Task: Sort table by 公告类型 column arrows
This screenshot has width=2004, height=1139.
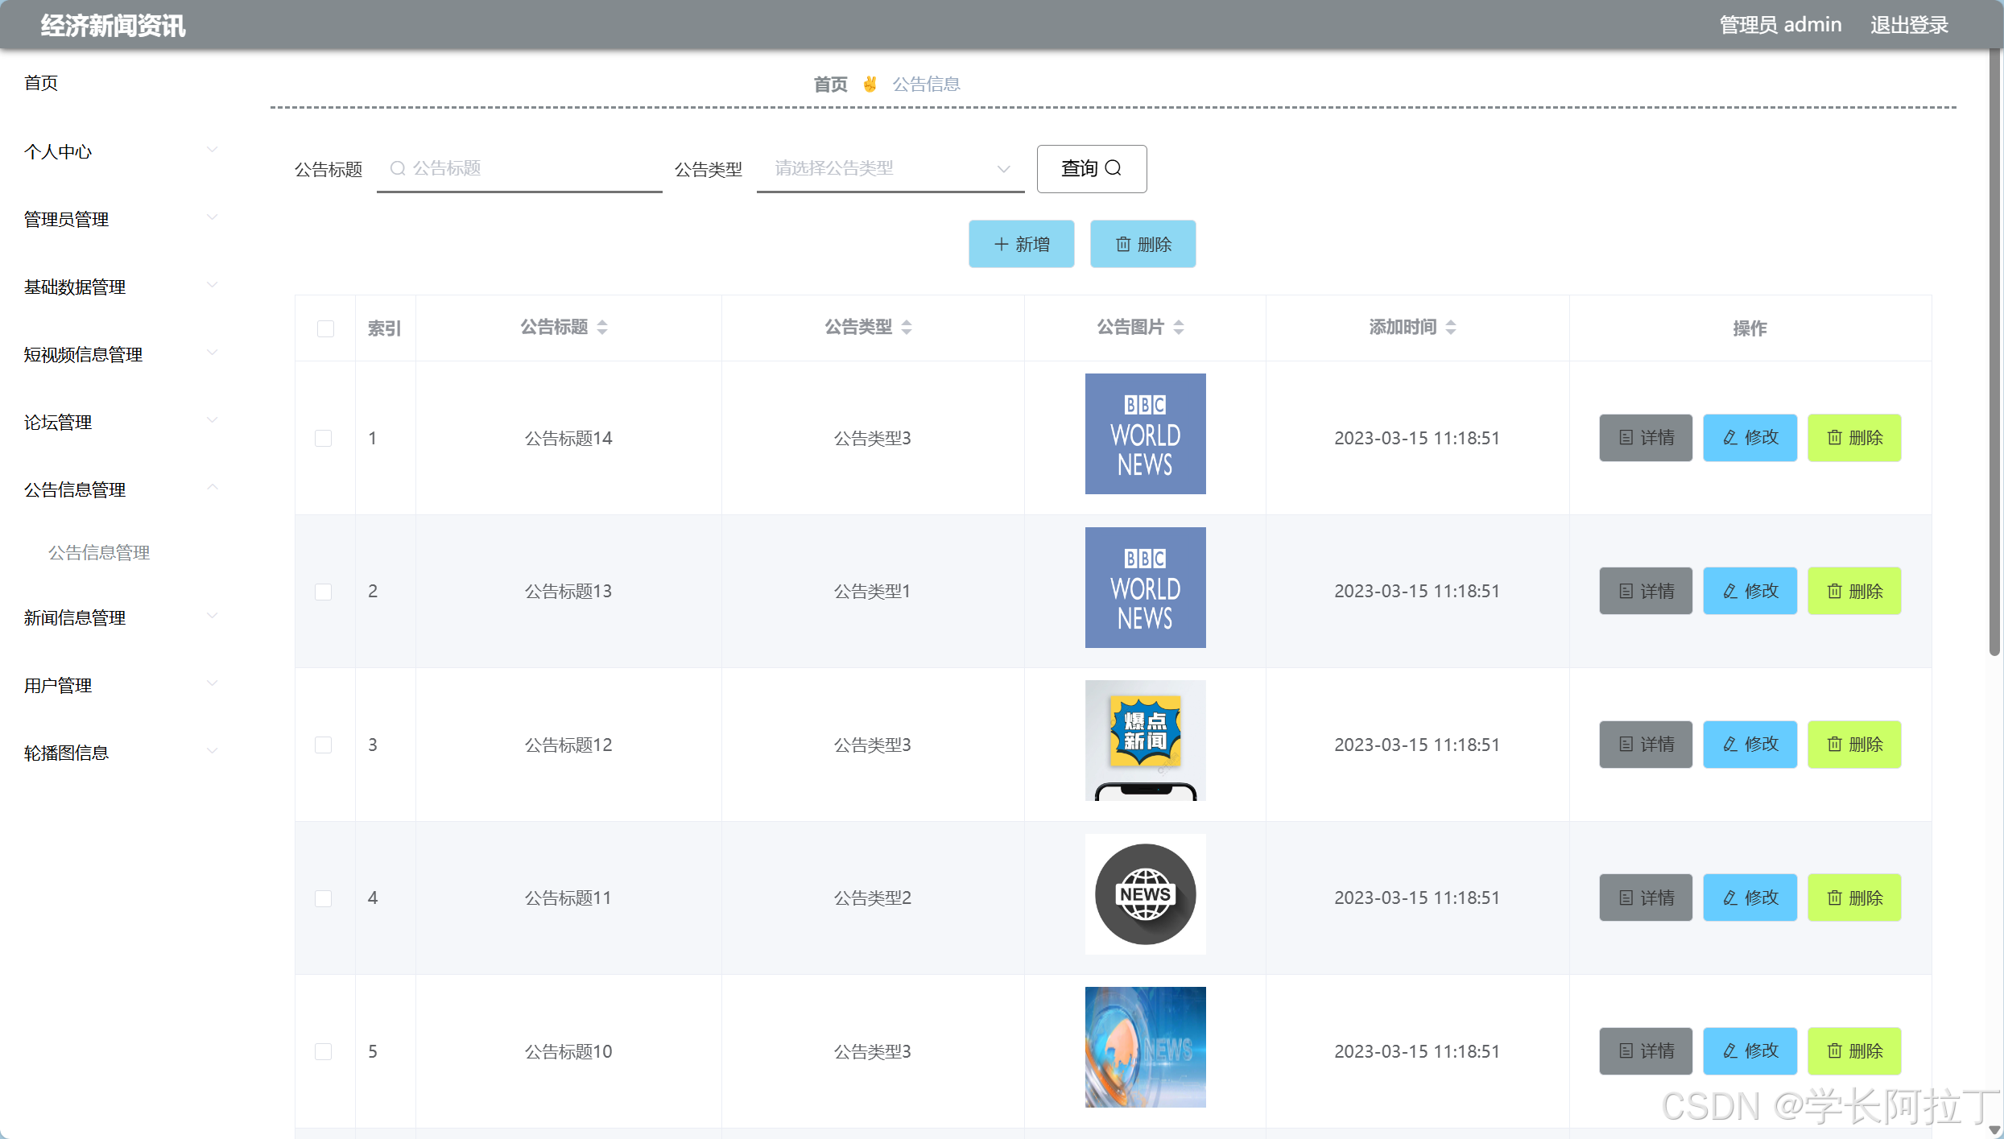Action: 908,328
